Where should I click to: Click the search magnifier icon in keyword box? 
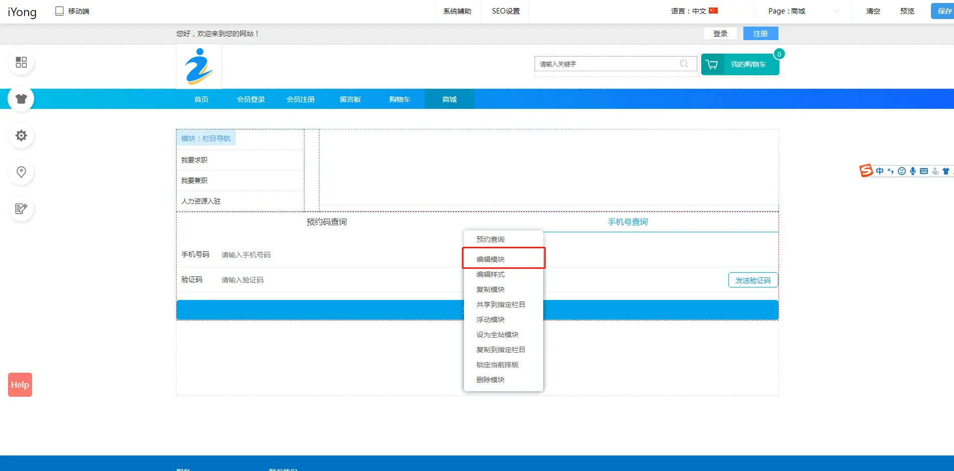click(684, 64)
